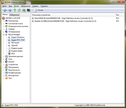Go forward with the blue right arrow
126x108 pixels.
click(x=10, y=10)
